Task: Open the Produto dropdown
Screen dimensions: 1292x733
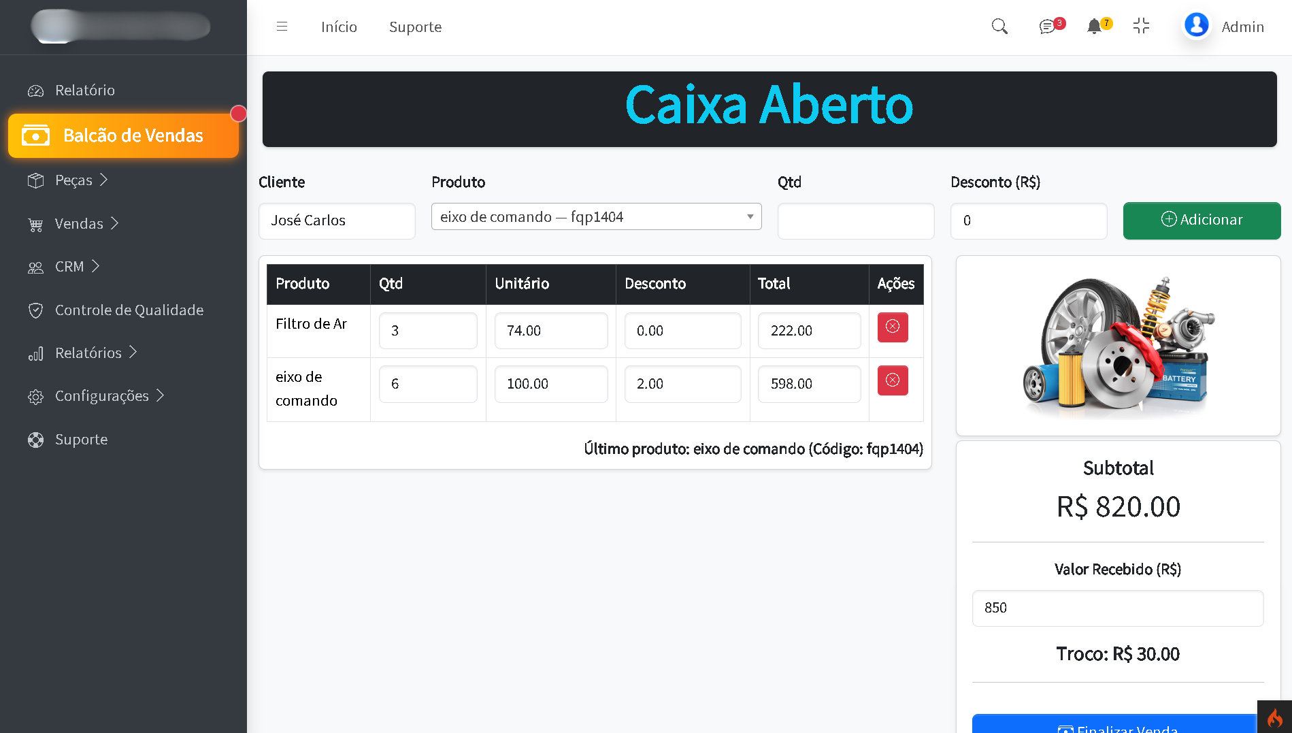Action: pyautogui.click(x=596, y=217)
